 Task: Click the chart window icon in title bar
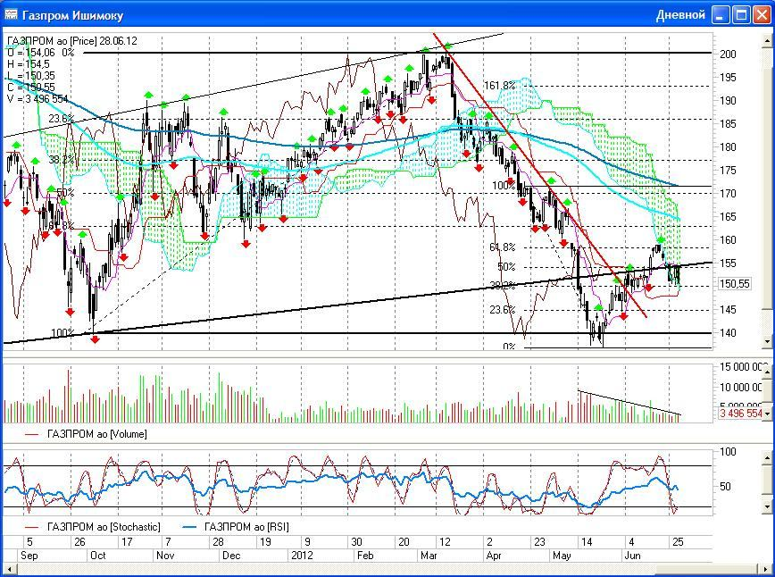click(11, 15)
